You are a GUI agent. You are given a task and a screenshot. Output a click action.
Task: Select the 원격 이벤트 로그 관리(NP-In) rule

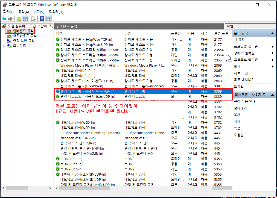143,148
